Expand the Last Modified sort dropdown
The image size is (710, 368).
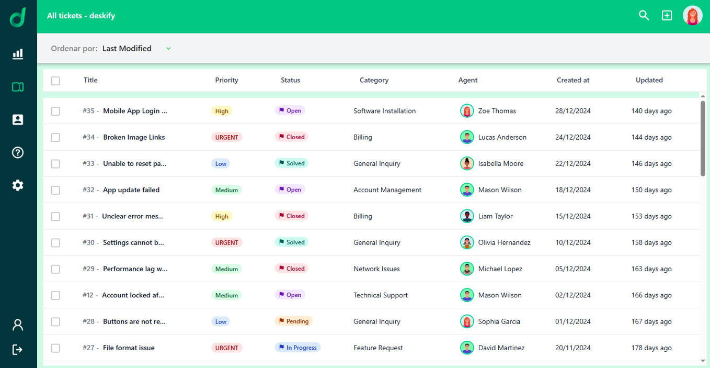[168, 49]
